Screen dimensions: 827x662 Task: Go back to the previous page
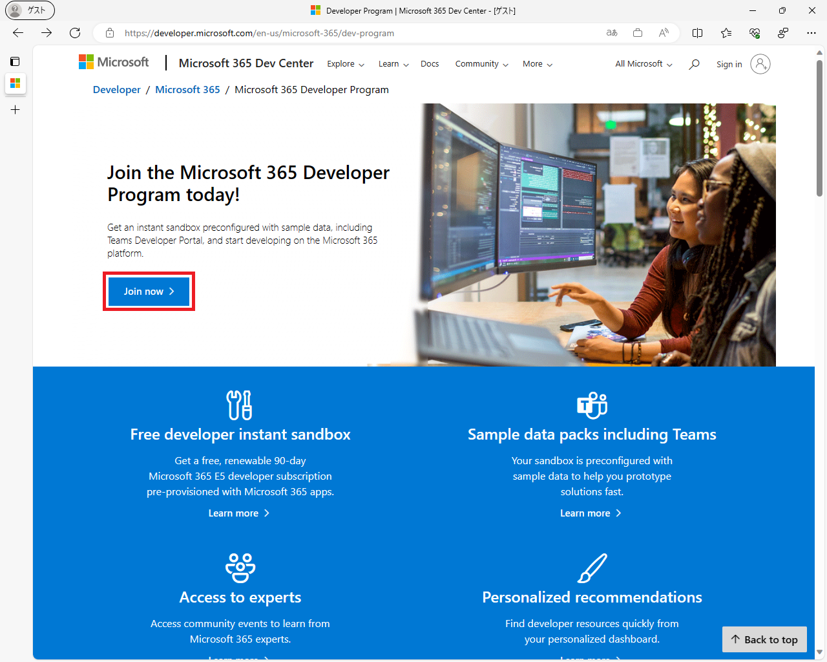[18, 33]
